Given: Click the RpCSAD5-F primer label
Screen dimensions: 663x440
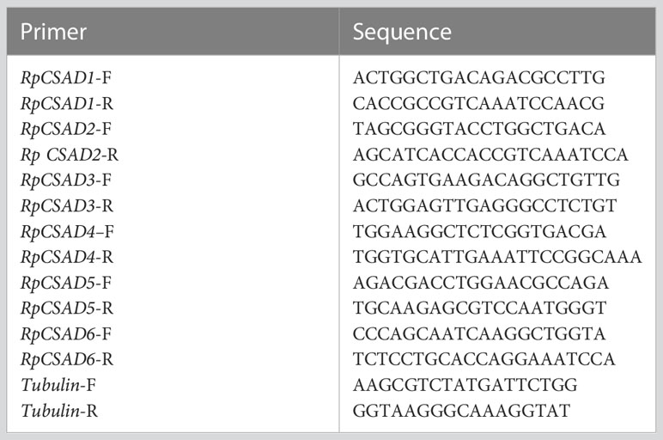Looking at the screenshot, I should 66,283.
